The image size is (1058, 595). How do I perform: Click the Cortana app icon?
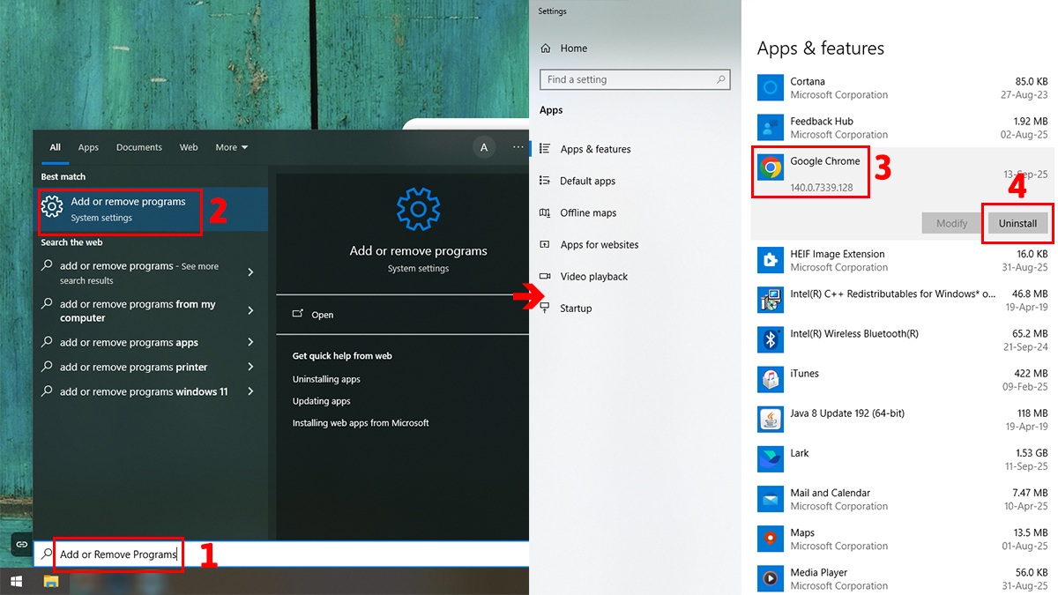pyautogui.click(x=771, y=87)
